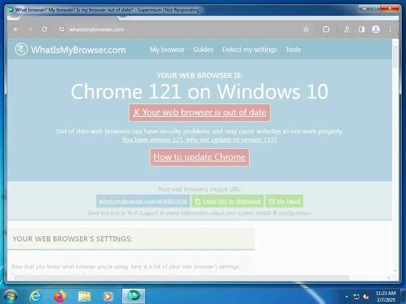
Task: Open the profile avatar menu
Action: point(376,29)
